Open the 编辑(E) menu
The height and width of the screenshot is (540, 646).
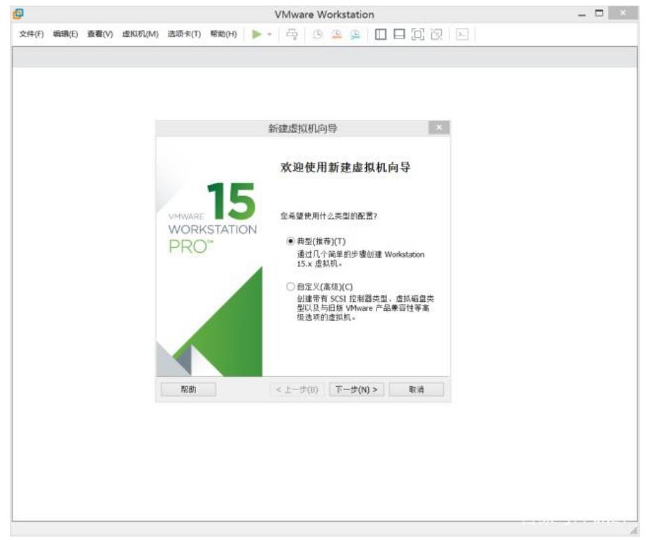tap(65, 34)
